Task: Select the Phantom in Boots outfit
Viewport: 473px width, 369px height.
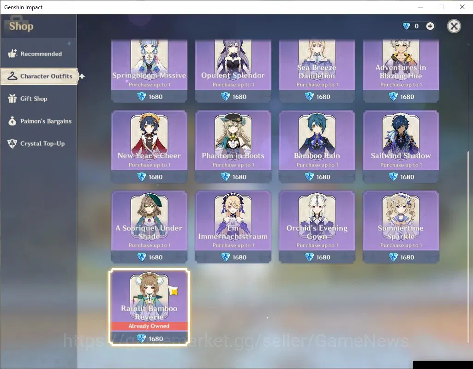Action: [x=233, y=147]
